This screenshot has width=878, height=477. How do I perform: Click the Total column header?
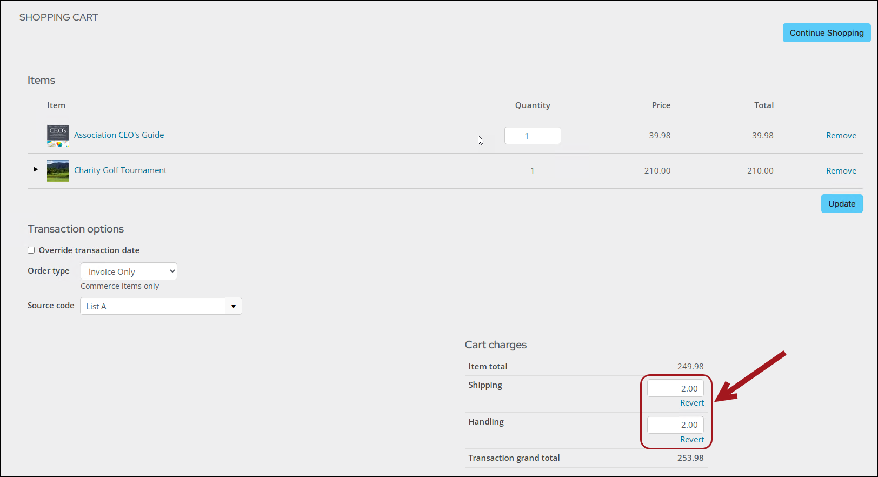pyautogui.click(x=764, y=105)
